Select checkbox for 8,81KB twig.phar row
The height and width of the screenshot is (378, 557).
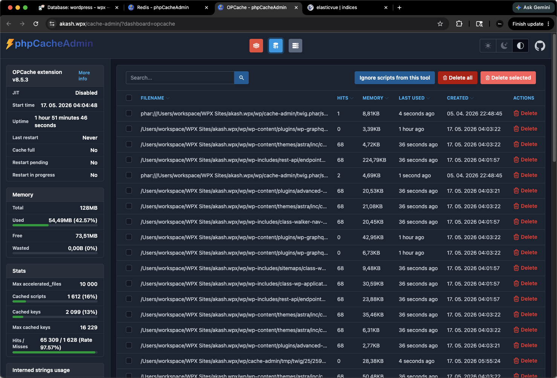pos(129,113)
